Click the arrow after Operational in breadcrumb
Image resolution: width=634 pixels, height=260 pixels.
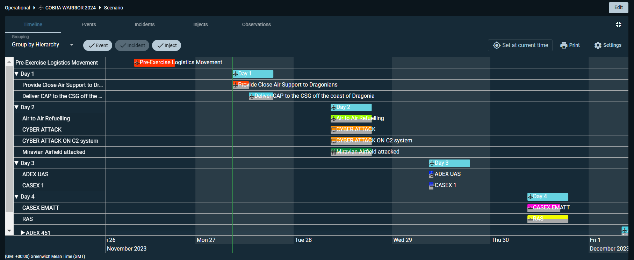point(34,8)
